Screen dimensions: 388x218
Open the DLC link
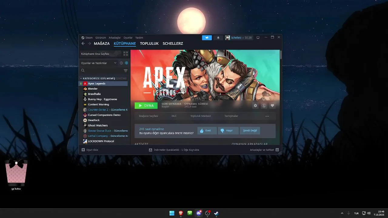[174, 116]
